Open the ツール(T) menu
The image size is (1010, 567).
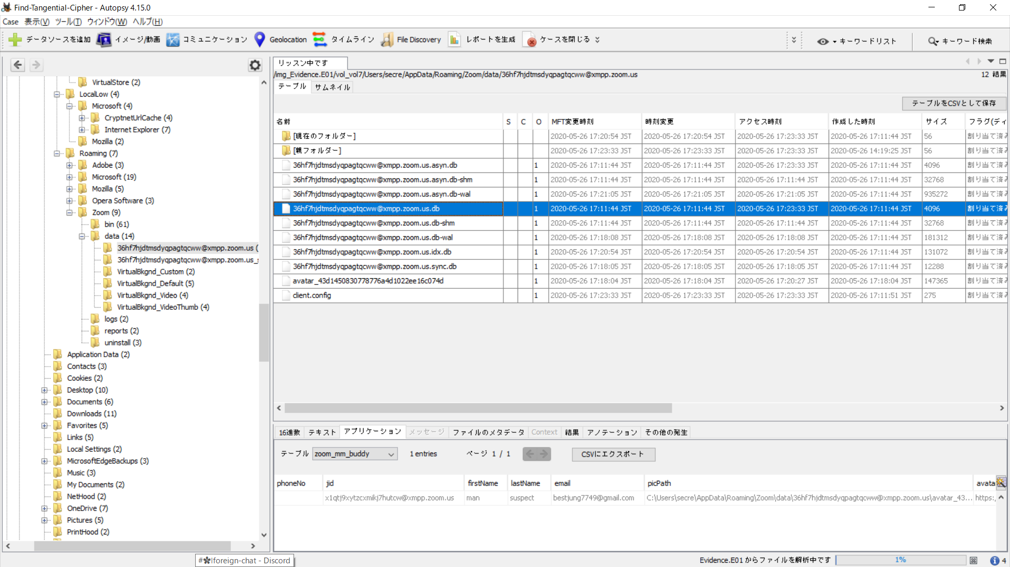pyautogui.click(x=68, y=22)
